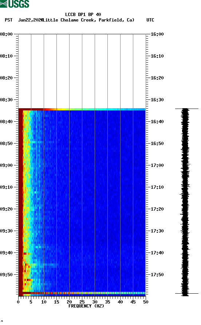Click the '08:10' PST time label
201x325 pixels.
click(6, 56)
